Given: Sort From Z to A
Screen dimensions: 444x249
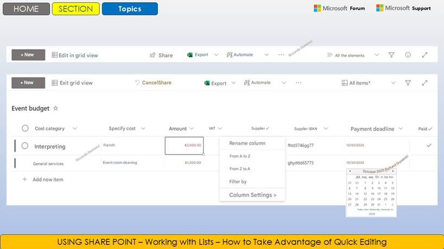Looking at the screenshot, I should point(240,169).
